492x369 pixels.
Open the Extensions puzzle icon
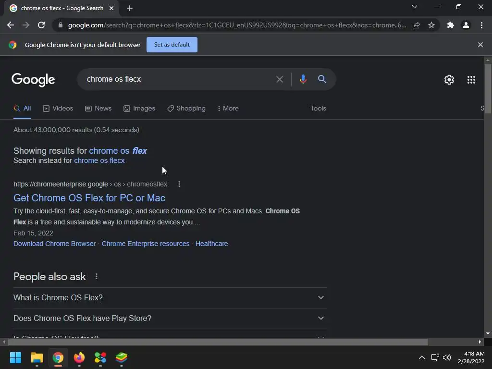(451, 25)
